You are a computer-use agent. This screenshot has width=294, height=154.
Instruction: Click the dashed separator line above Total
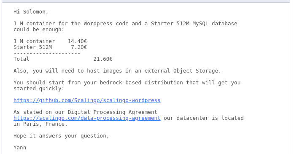(x=47, y=53)
